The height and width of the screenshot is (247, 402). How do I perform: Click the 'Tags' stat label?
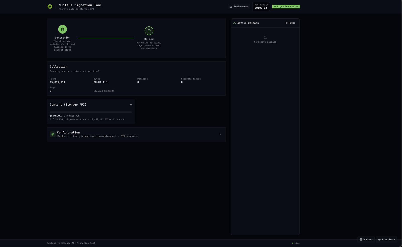click(x=52, y=88)
